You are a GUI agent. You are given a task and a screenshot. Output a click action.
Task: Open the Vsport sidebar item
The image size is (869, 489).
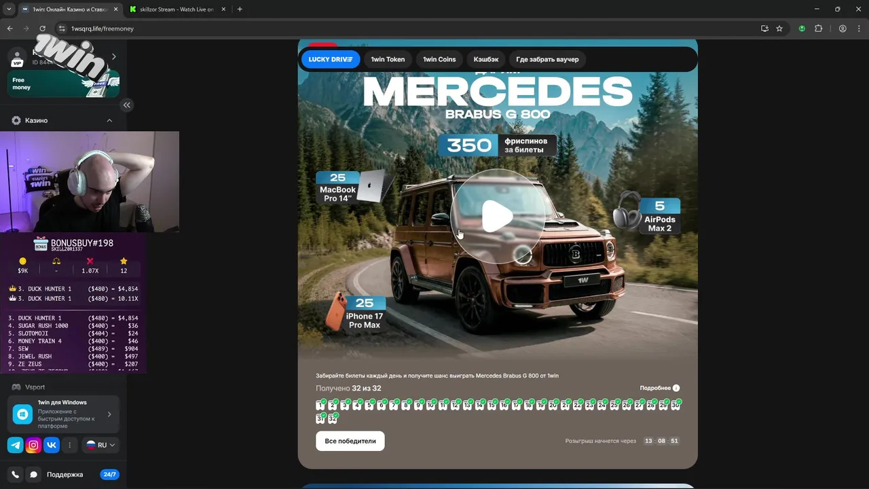[64, 387]
